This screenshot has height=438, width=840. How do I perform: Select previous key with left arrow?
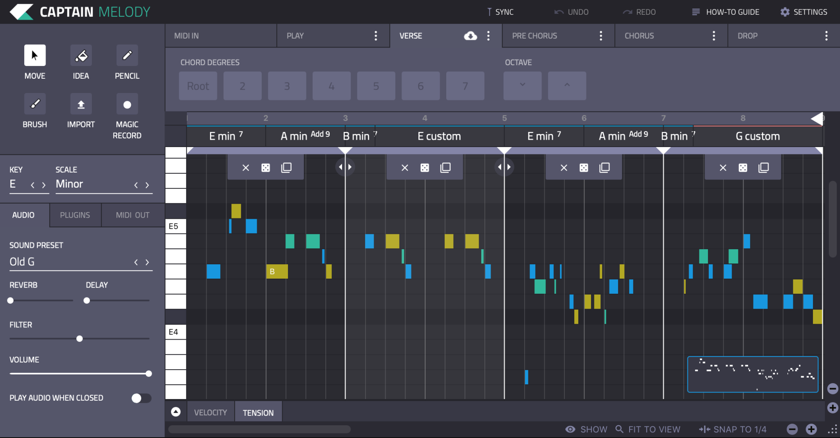(x=33, y=185)
